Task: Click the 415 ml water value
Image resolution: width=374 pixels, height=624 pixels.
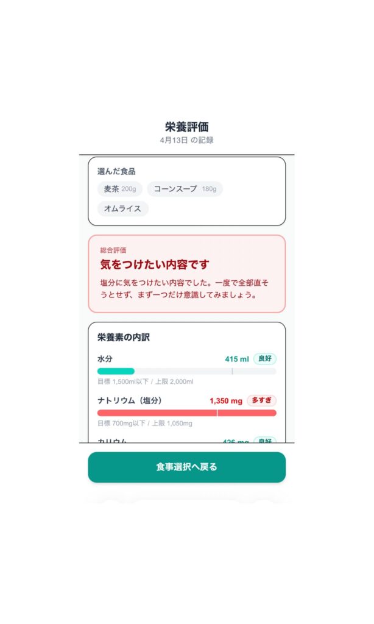Action: [x=236, y=359]
